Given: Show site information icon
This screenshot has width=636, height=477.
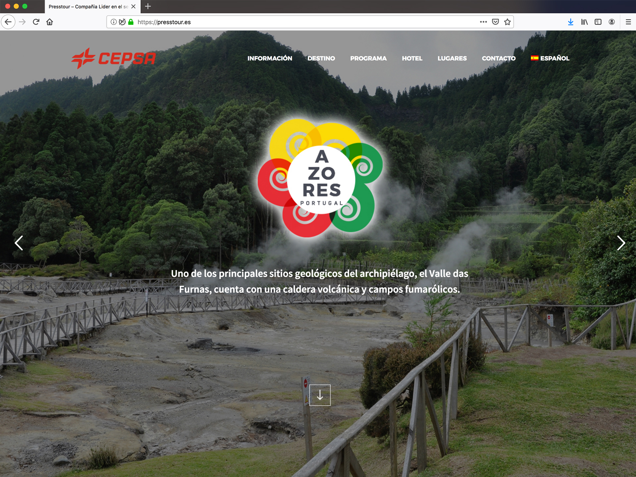Looking at the screenshot, I should pyautogui.click(x=114, y=22).
